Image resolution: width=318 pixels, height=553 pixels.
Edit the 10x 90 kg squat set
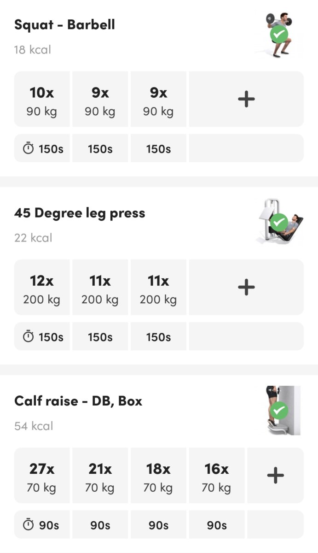tap(42, 99)
